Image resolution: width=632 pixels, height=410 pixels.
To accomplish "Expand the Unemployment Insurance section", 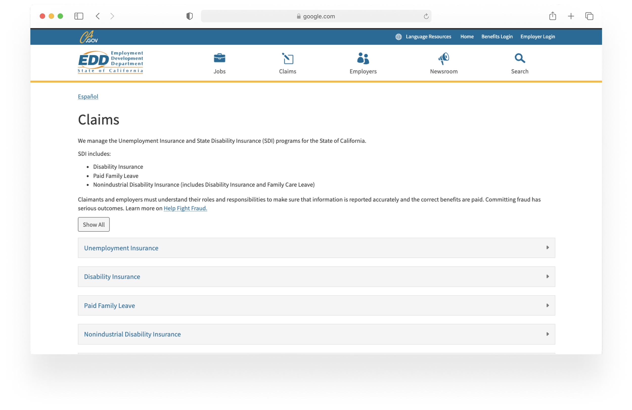I will (x=316, y=248).
